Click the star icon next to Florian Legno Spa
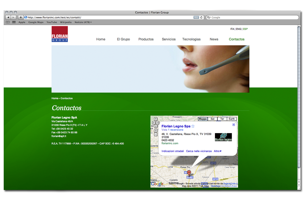Screen dimensions: 303x202 point(193,126)
